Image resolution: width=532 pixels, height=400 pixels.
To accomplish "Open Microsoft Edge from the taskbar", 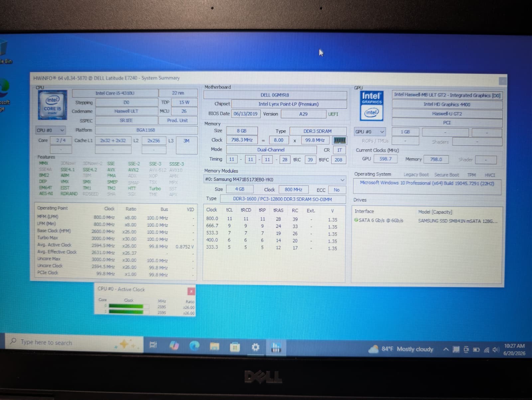I will coord(194,346).
